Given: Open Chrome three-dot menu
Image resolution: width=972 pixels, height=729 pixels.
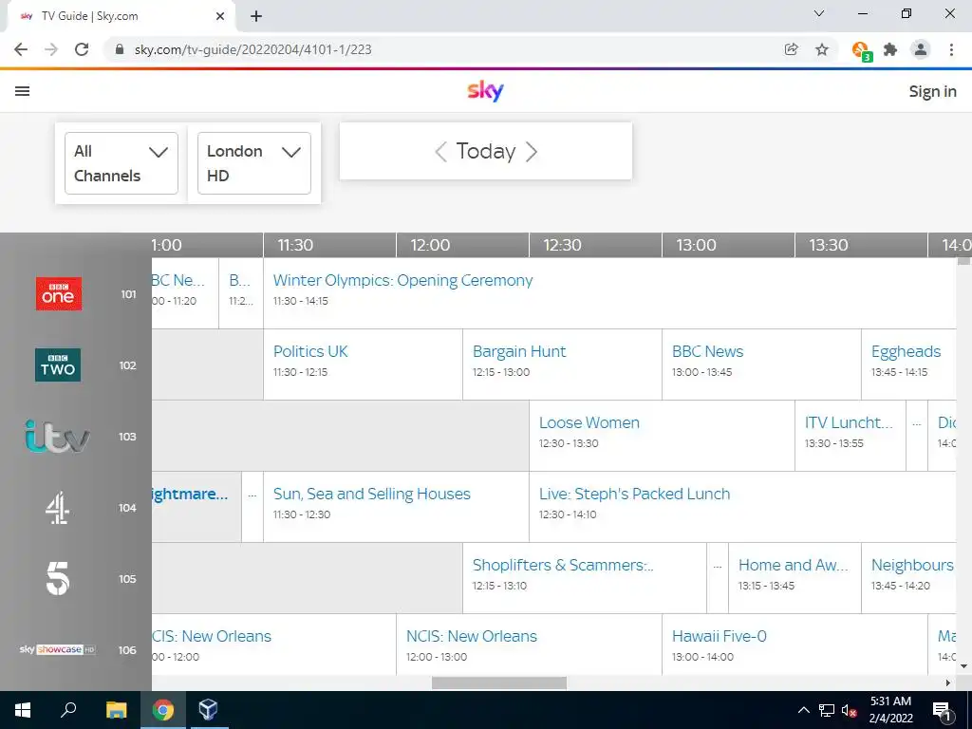Looking at the screenshot, I should click(951, 49).
